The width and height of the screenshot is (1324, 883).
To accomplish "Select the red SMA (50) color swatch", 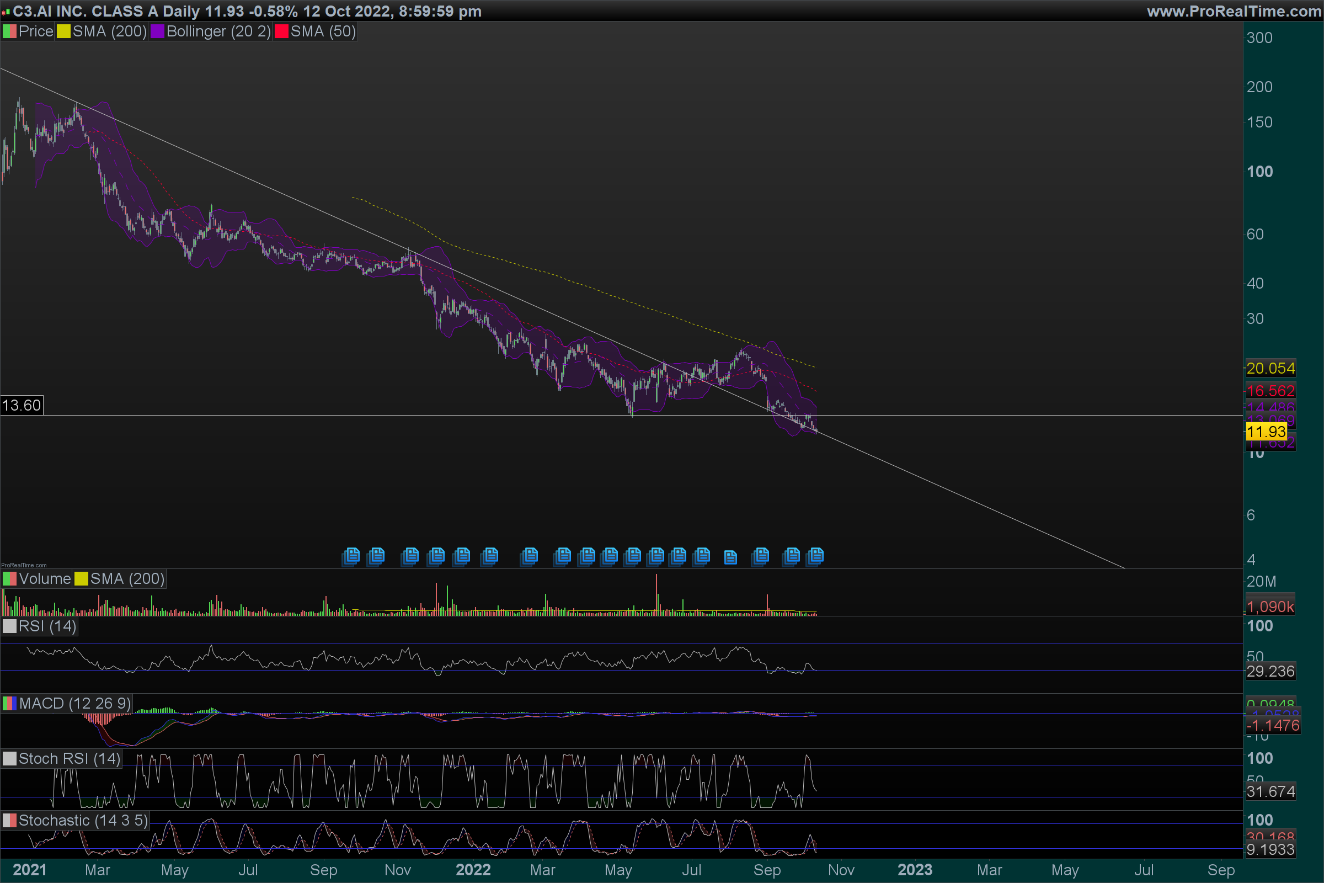I will coord(281,31).
